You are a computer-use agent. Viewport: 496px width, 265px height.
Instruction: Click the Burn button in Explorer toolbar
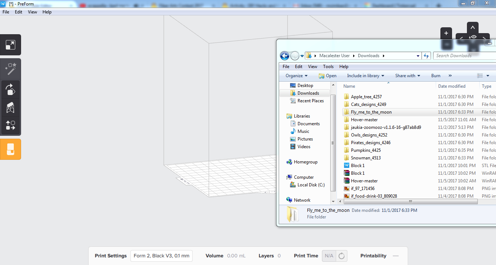point(436,76)
